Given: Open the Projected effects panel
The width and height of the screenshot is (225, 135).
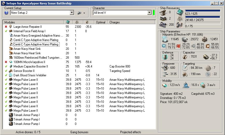Looking at the screenshot, I should [131, 132].
